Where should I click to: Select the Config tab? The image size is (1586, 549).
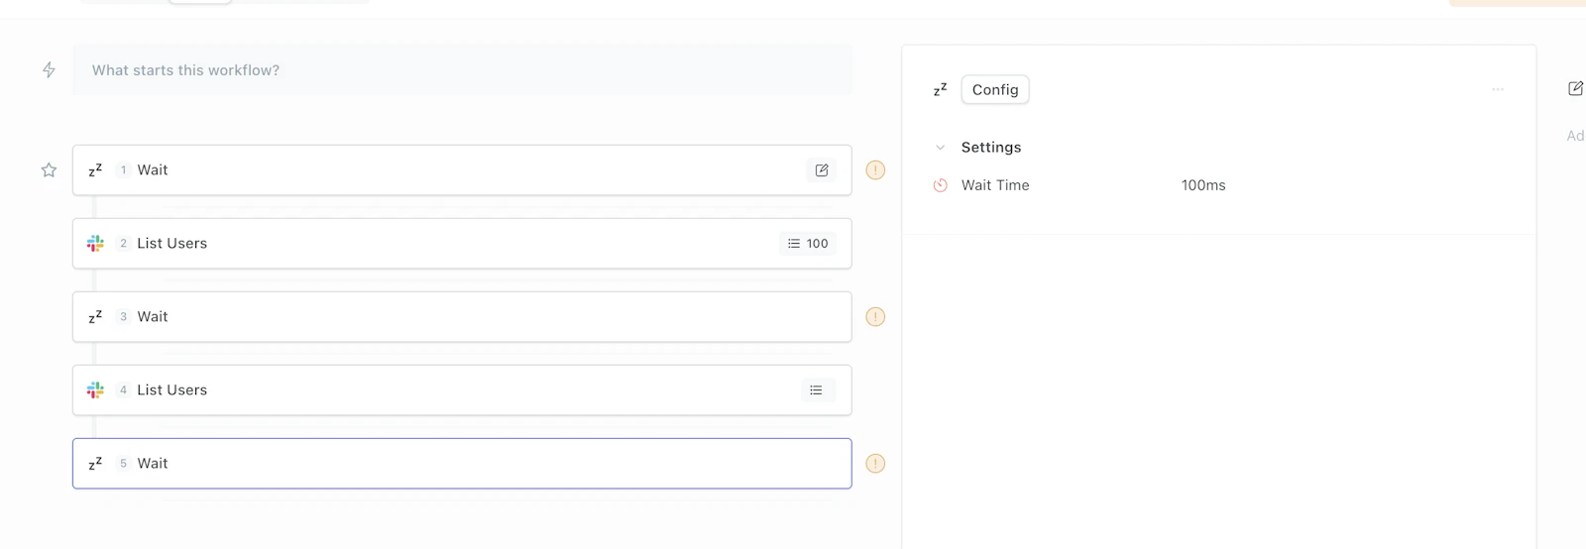(x=995, y=90)
